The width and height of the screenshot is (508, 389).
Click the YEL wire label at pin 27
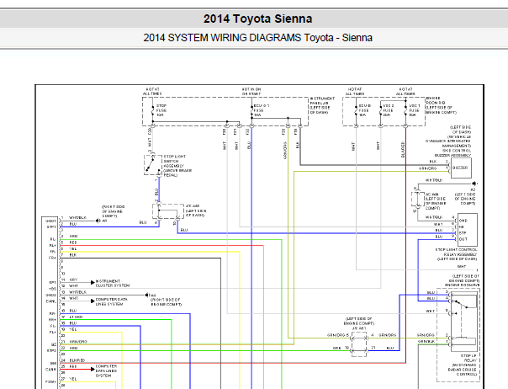click(73, 379)
